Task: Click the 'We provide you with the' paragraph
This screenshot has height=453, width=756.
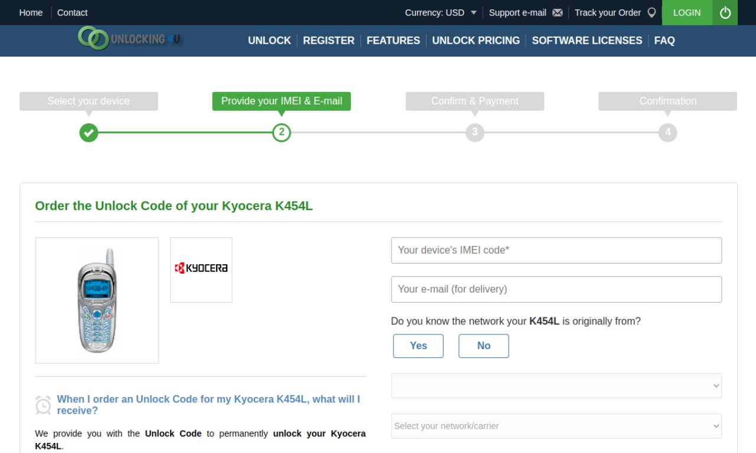Action: [x=200, y=439]
